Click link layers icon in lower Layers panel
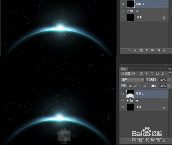 (129, 140)
